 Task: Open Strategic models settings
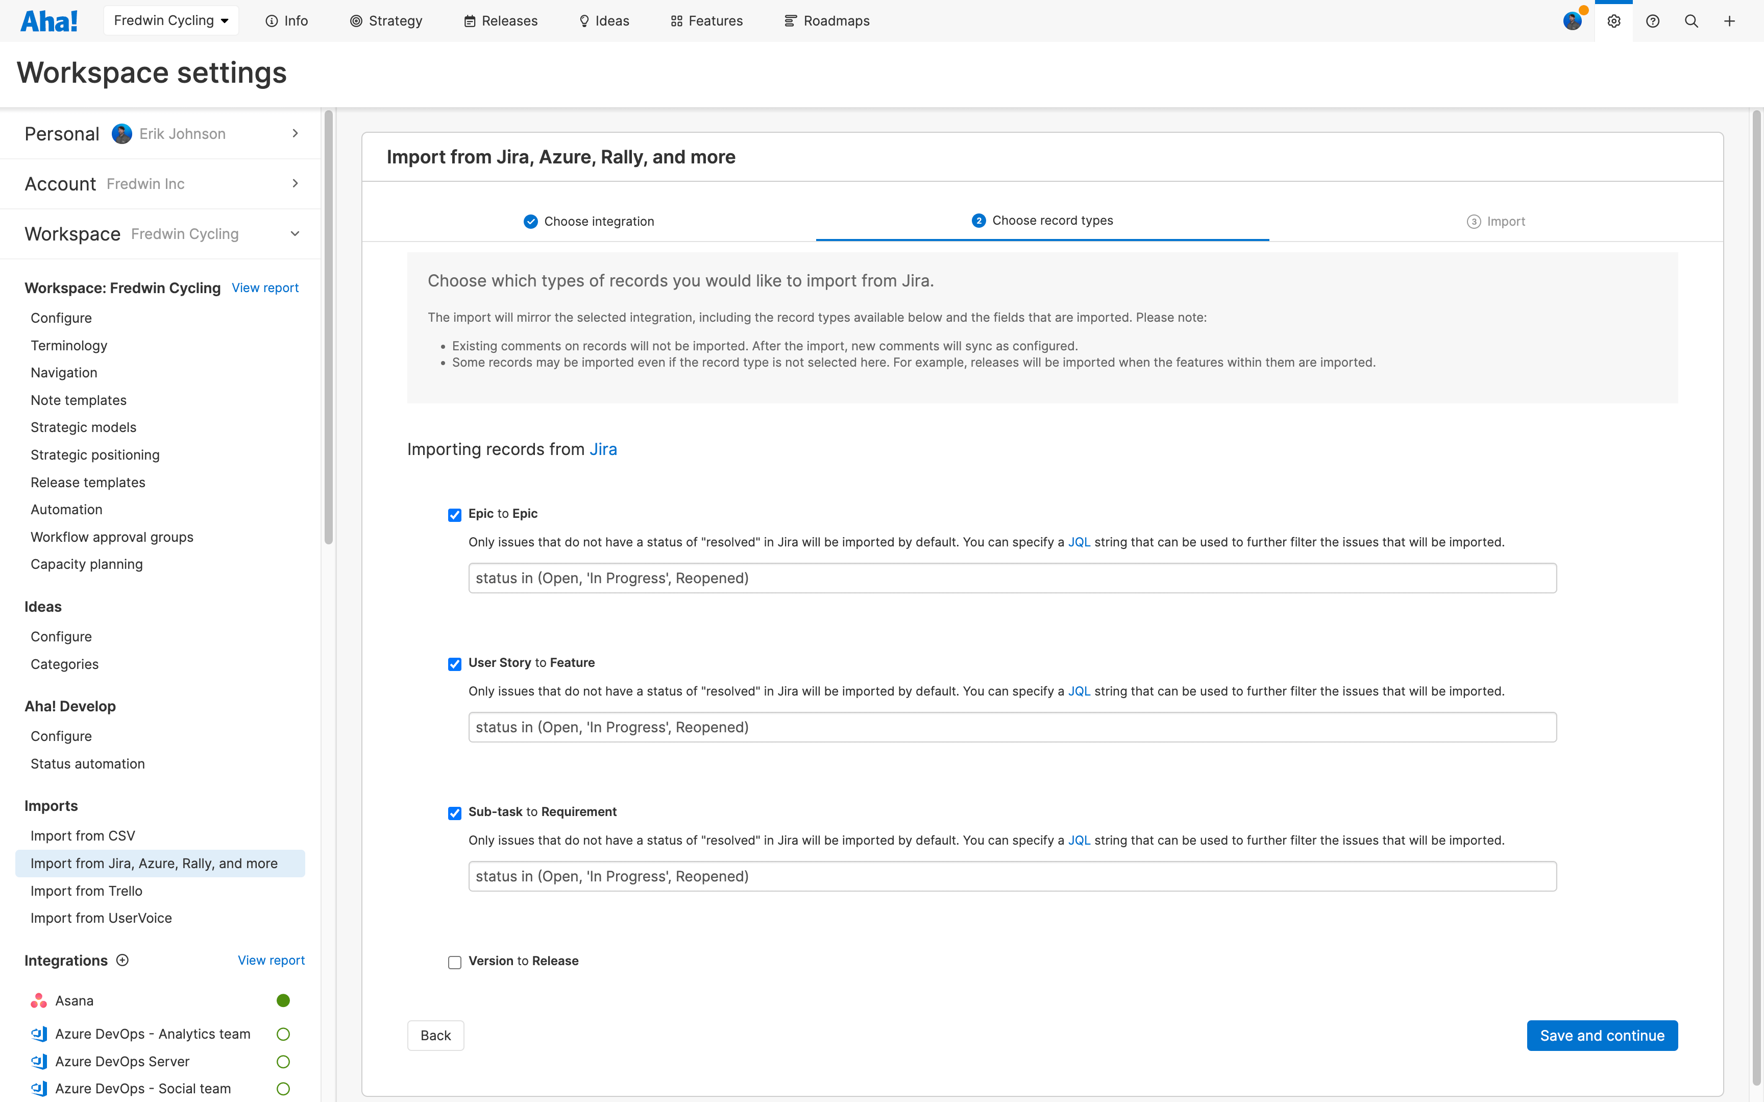coord(84,427)
